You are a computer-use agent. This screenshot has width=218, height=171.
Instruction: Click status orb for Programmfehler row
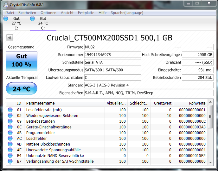(10, 133)
